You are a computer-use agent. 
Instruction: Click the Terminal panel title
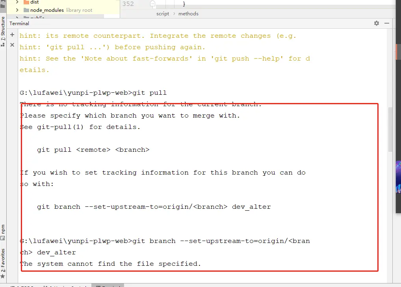point(19,24)
